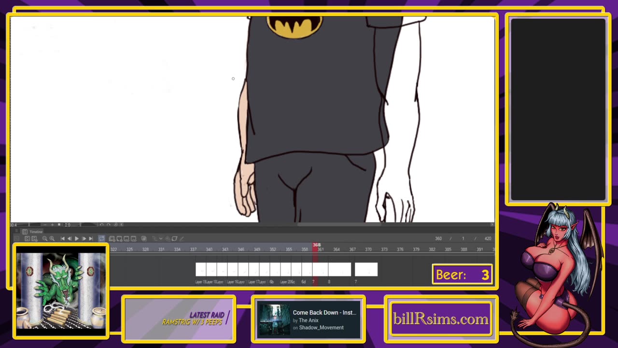618x348 pixels.
Task: Zoom in the timeline view
Action: coord(52,238)
